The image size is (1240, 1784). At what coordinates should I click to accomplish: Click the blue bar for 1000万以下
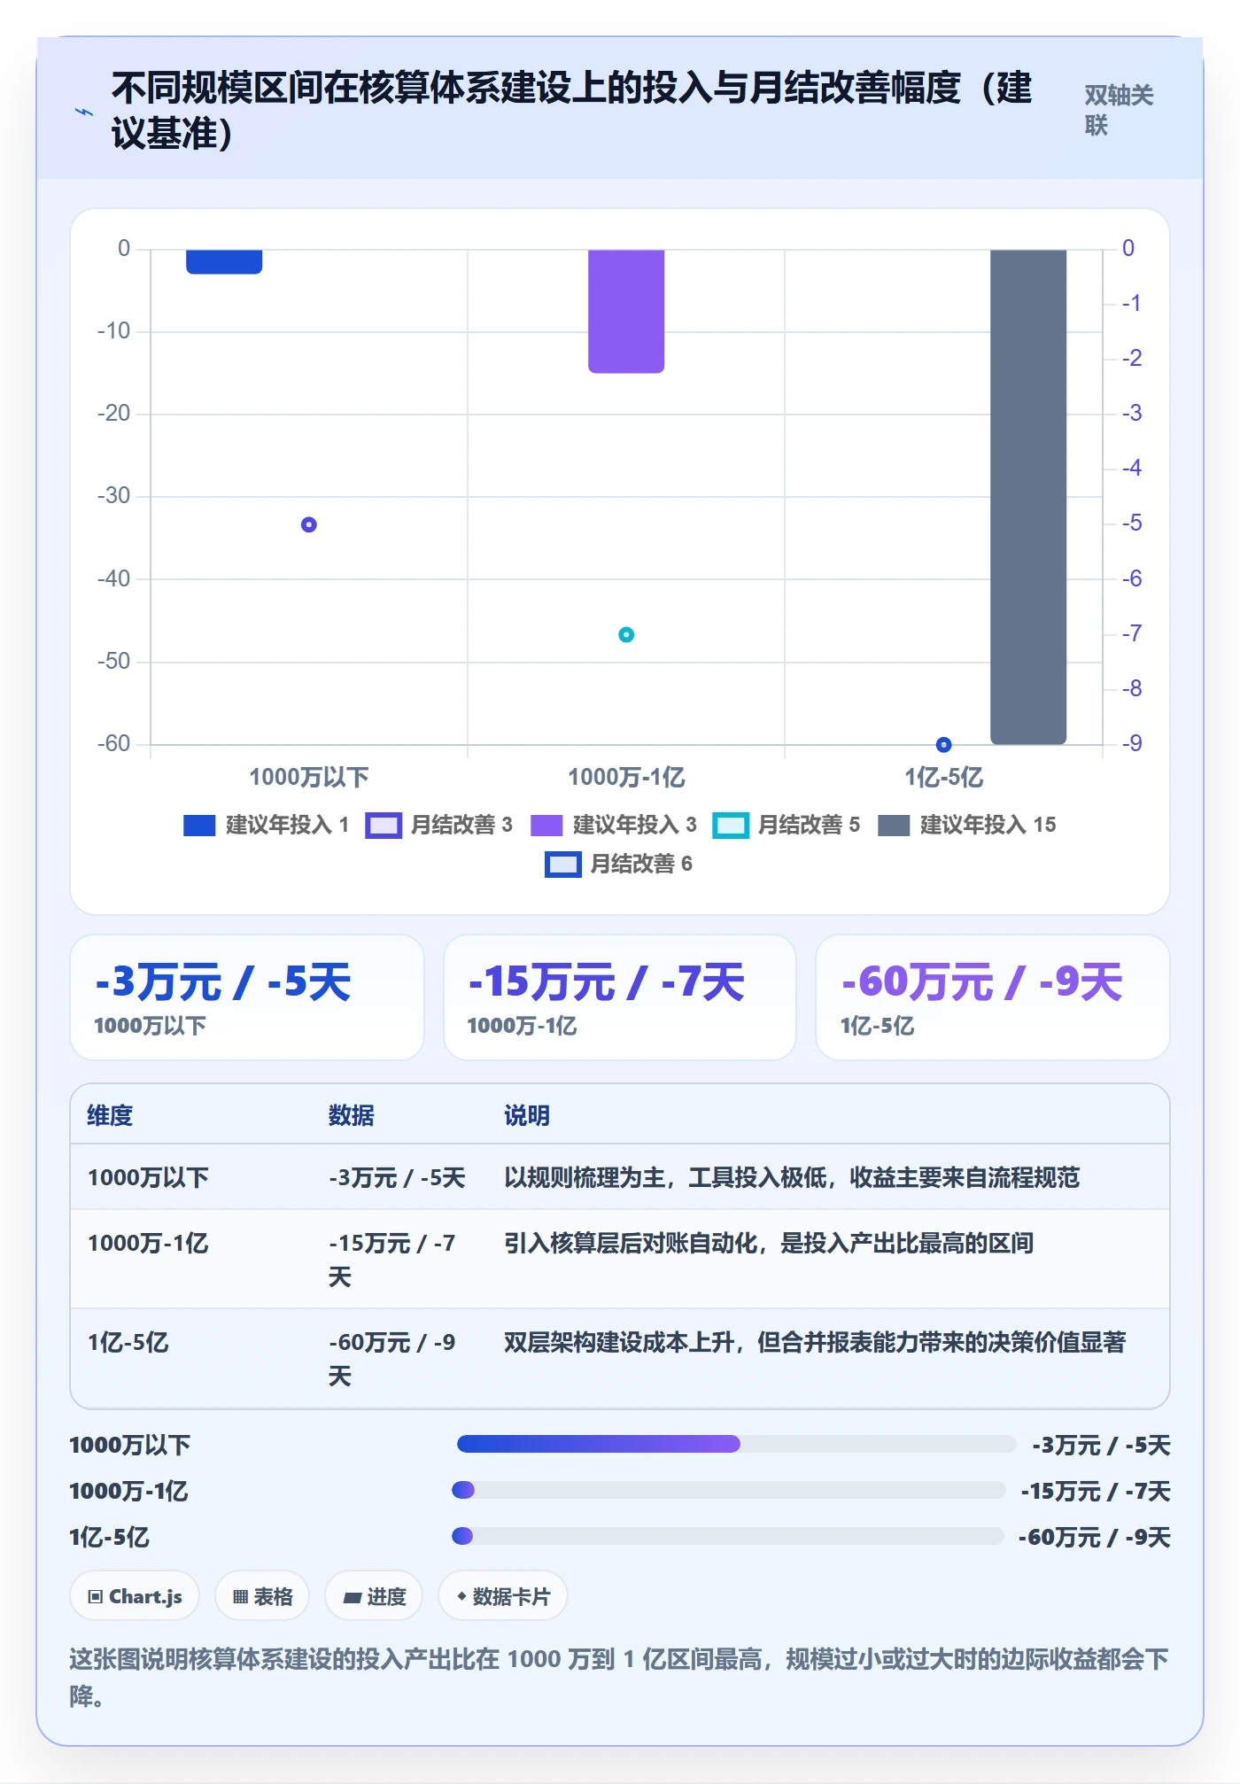[x=224, y=261]
